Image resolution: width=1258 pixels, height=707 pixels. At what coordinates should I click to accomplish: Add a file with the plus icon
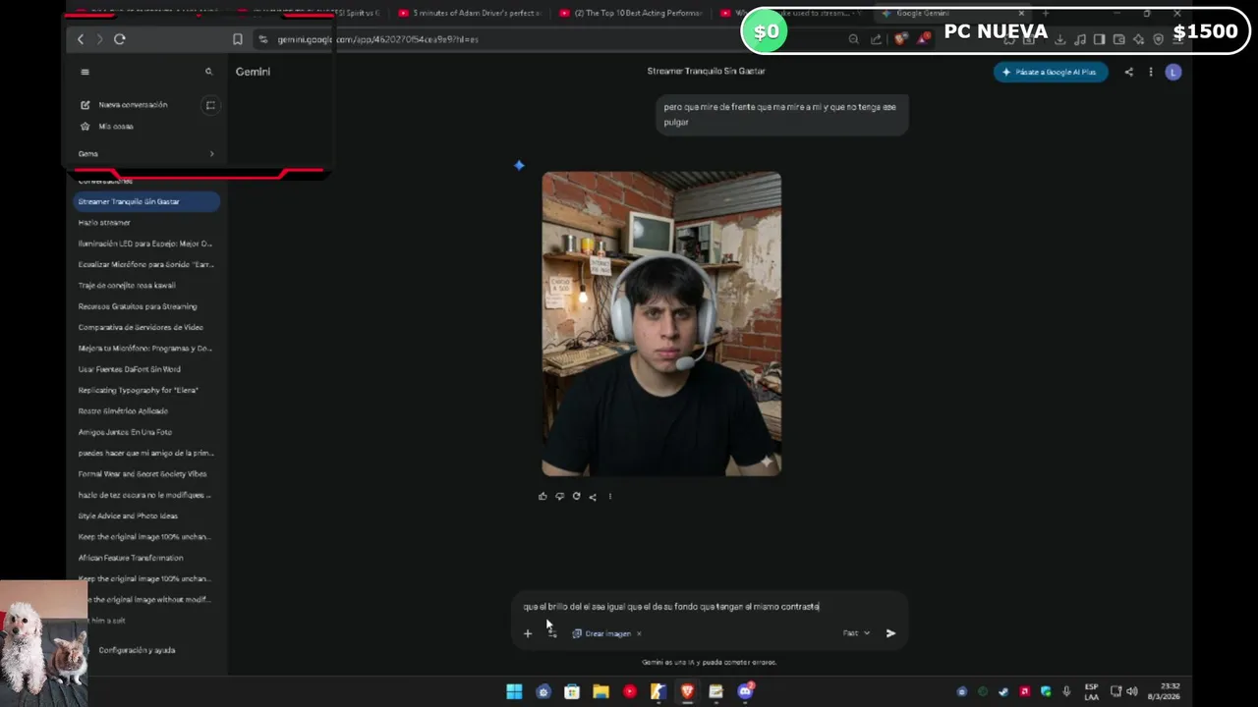point(528,633)
